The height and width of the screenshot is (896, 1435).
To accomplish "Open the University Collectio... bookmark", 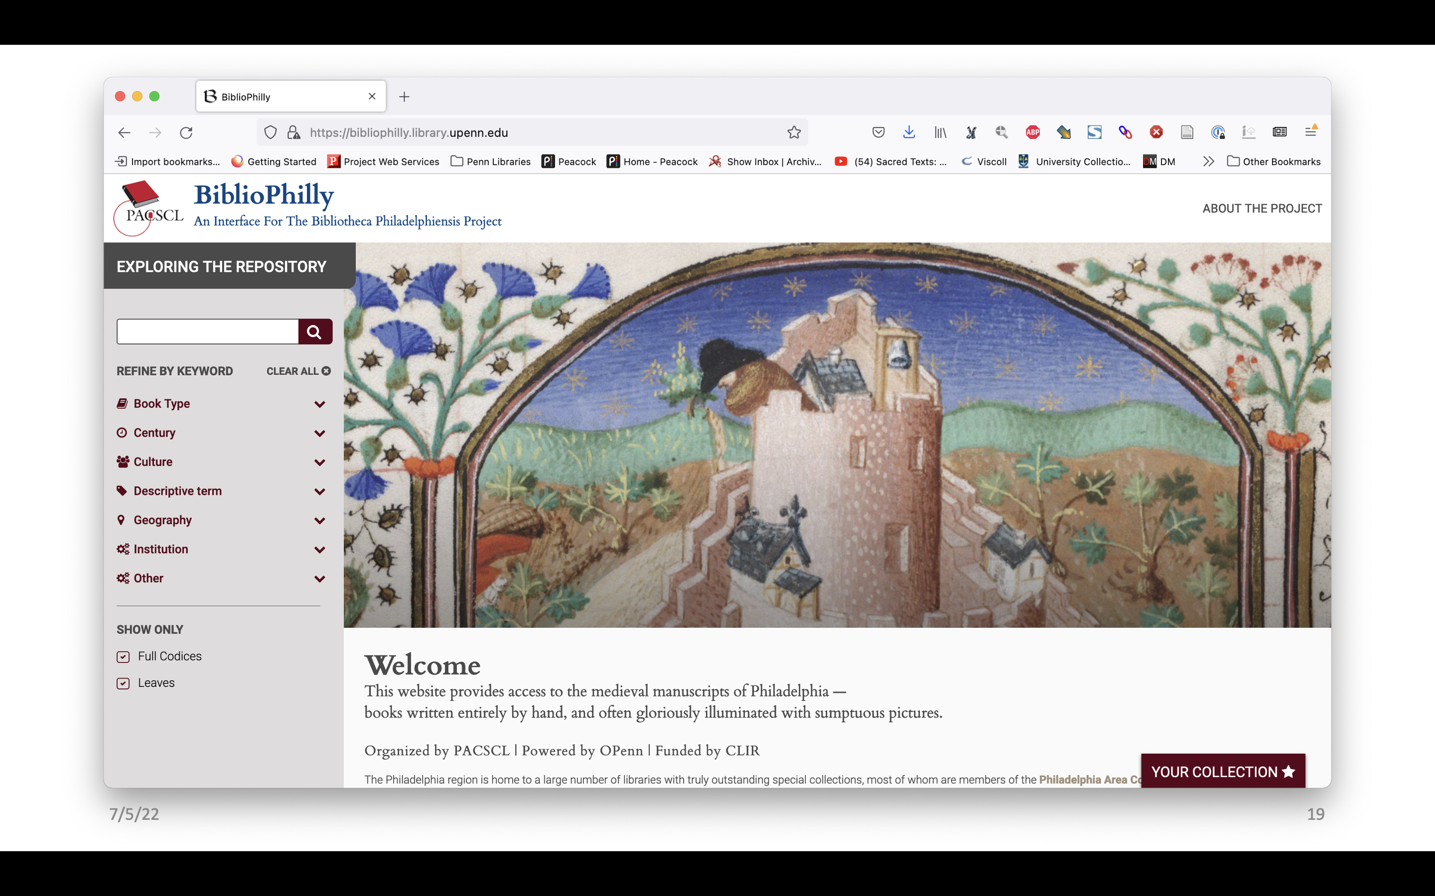I will point(1074,162).
